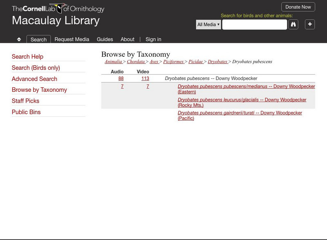Open Search (Birds only) sidebar link
This screenshot has height=240, width=327.
point(36,68)
